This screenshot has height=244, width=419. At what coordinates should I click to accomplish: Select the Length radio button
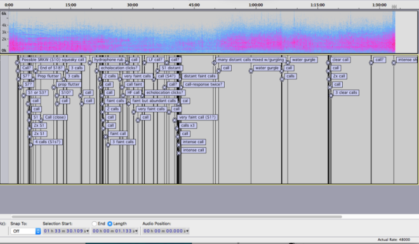[110, 224]
